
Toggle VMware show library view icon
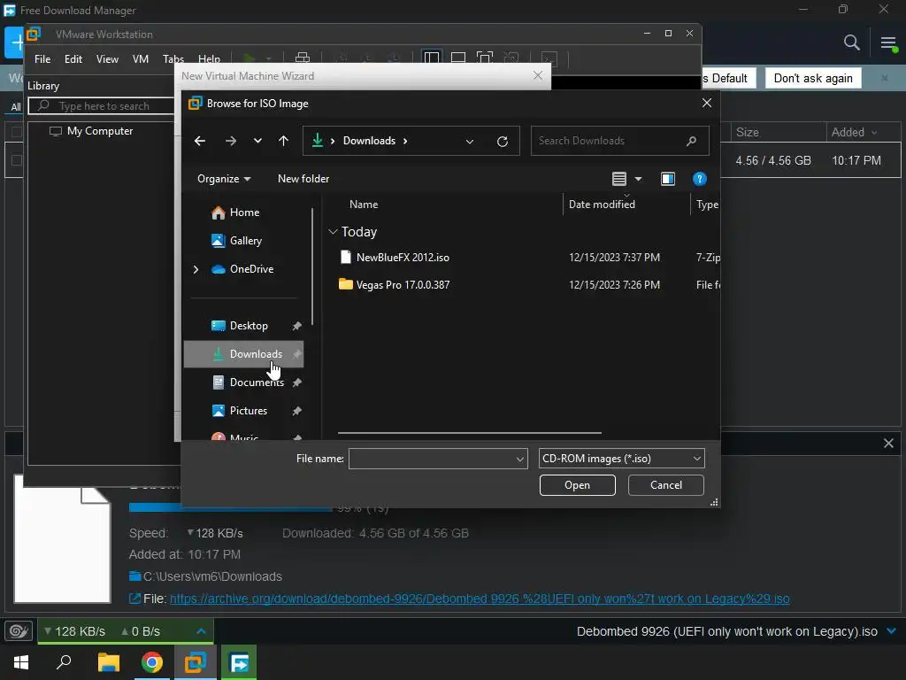[432, 58]
